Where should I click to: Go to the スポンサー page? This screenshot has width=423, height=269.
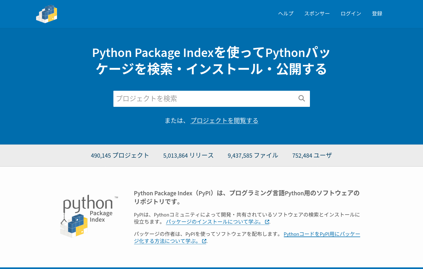317,14
